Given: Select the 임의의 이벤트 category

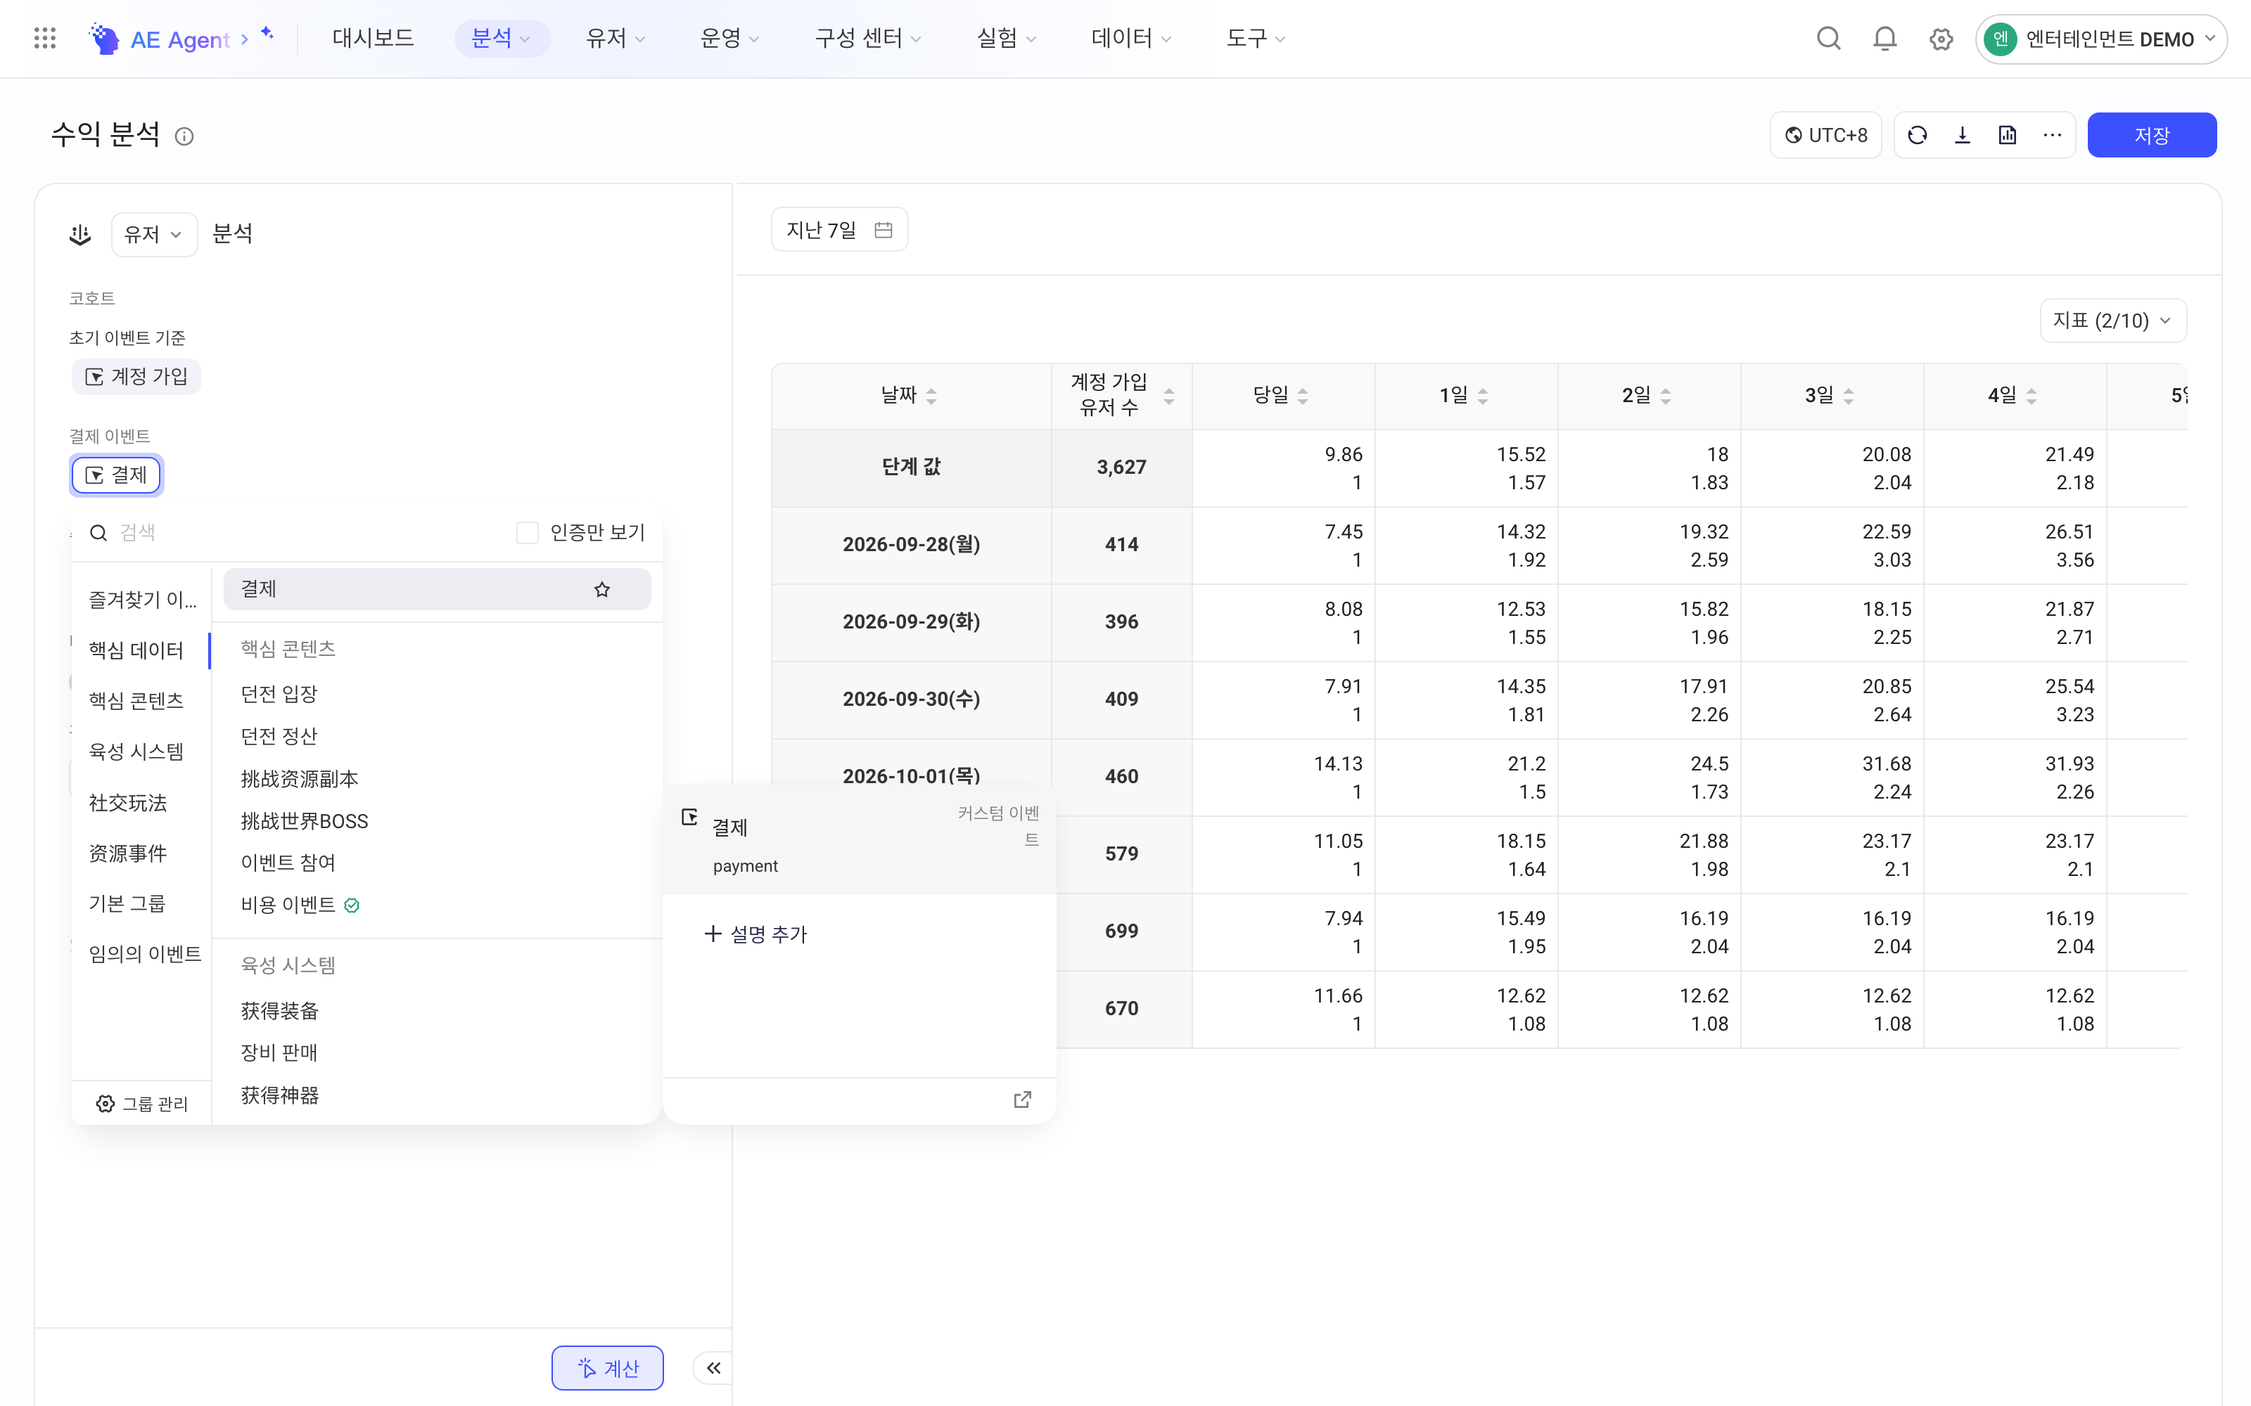Looking at the screenshot, I should [144, 954].
